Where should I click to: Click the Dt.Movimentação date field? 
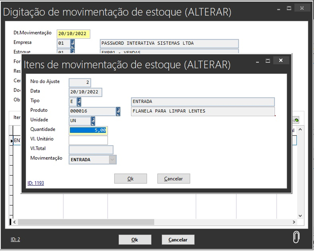pyautogui.click(x=74, y=34)
